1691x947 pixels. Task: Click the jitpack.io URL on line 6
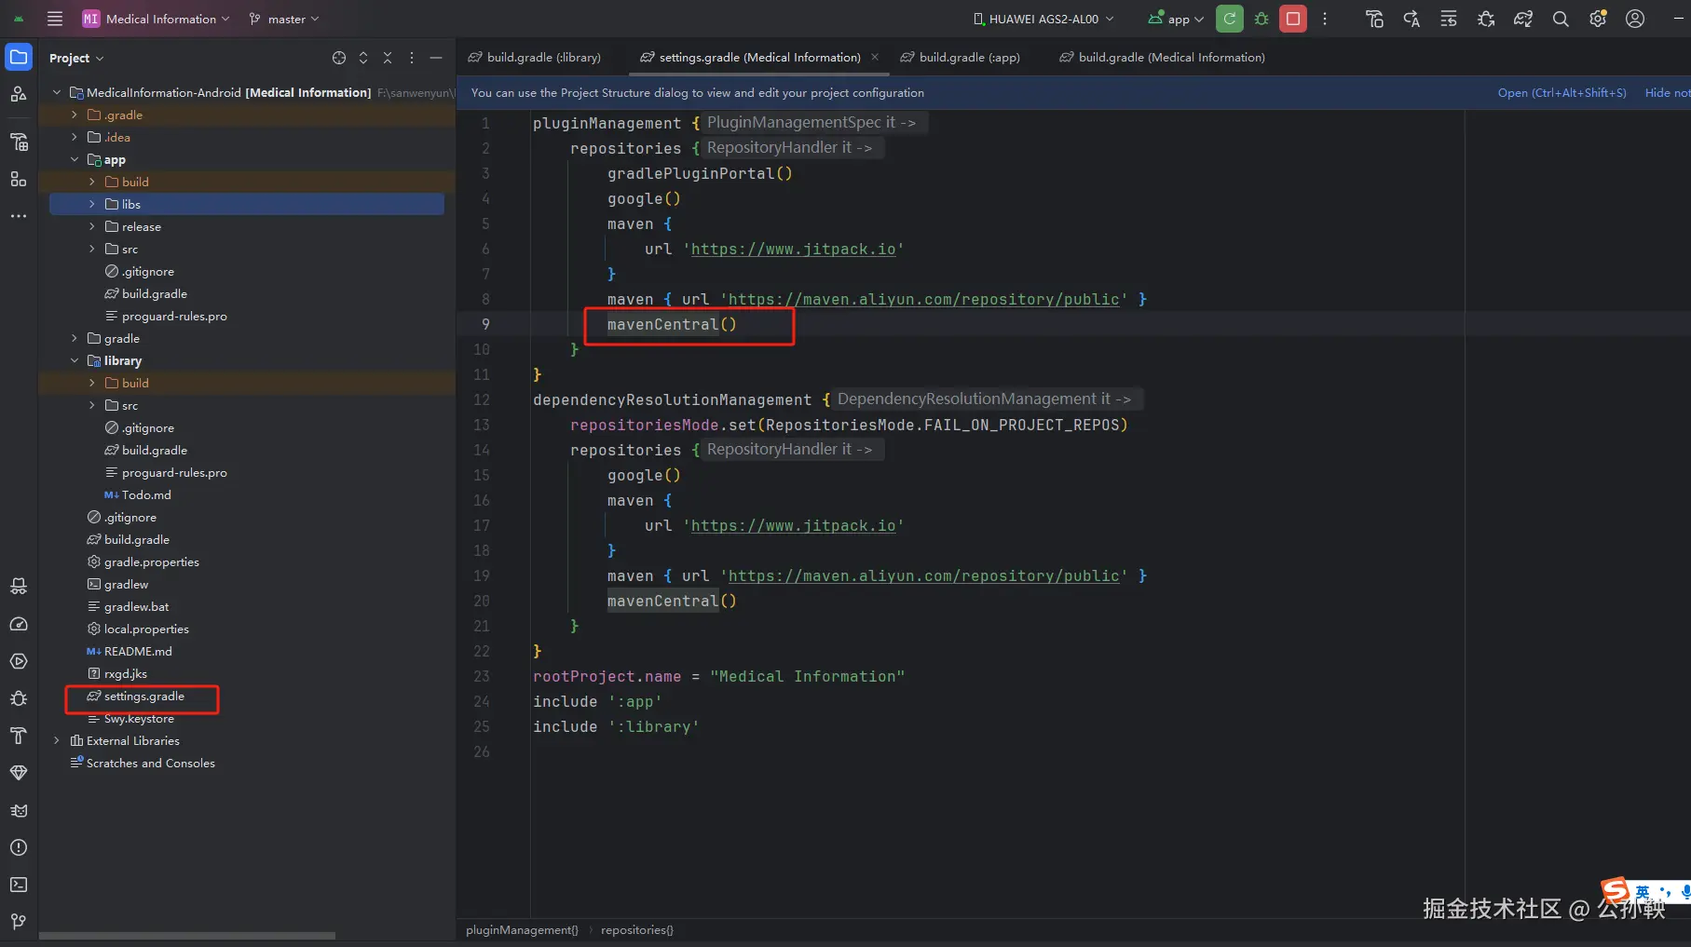click(x=793, y=249)
